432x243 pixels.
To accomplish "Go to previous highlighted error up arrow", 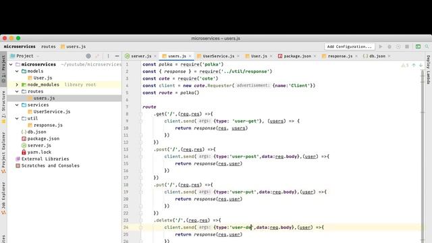I will coord(414,65).
